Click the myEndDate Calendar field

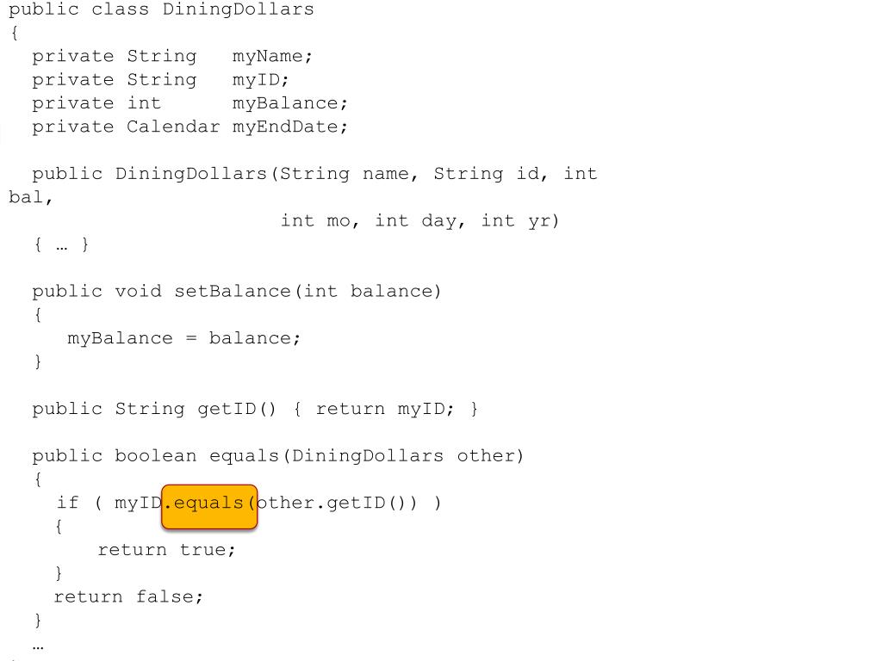[190, 127]
